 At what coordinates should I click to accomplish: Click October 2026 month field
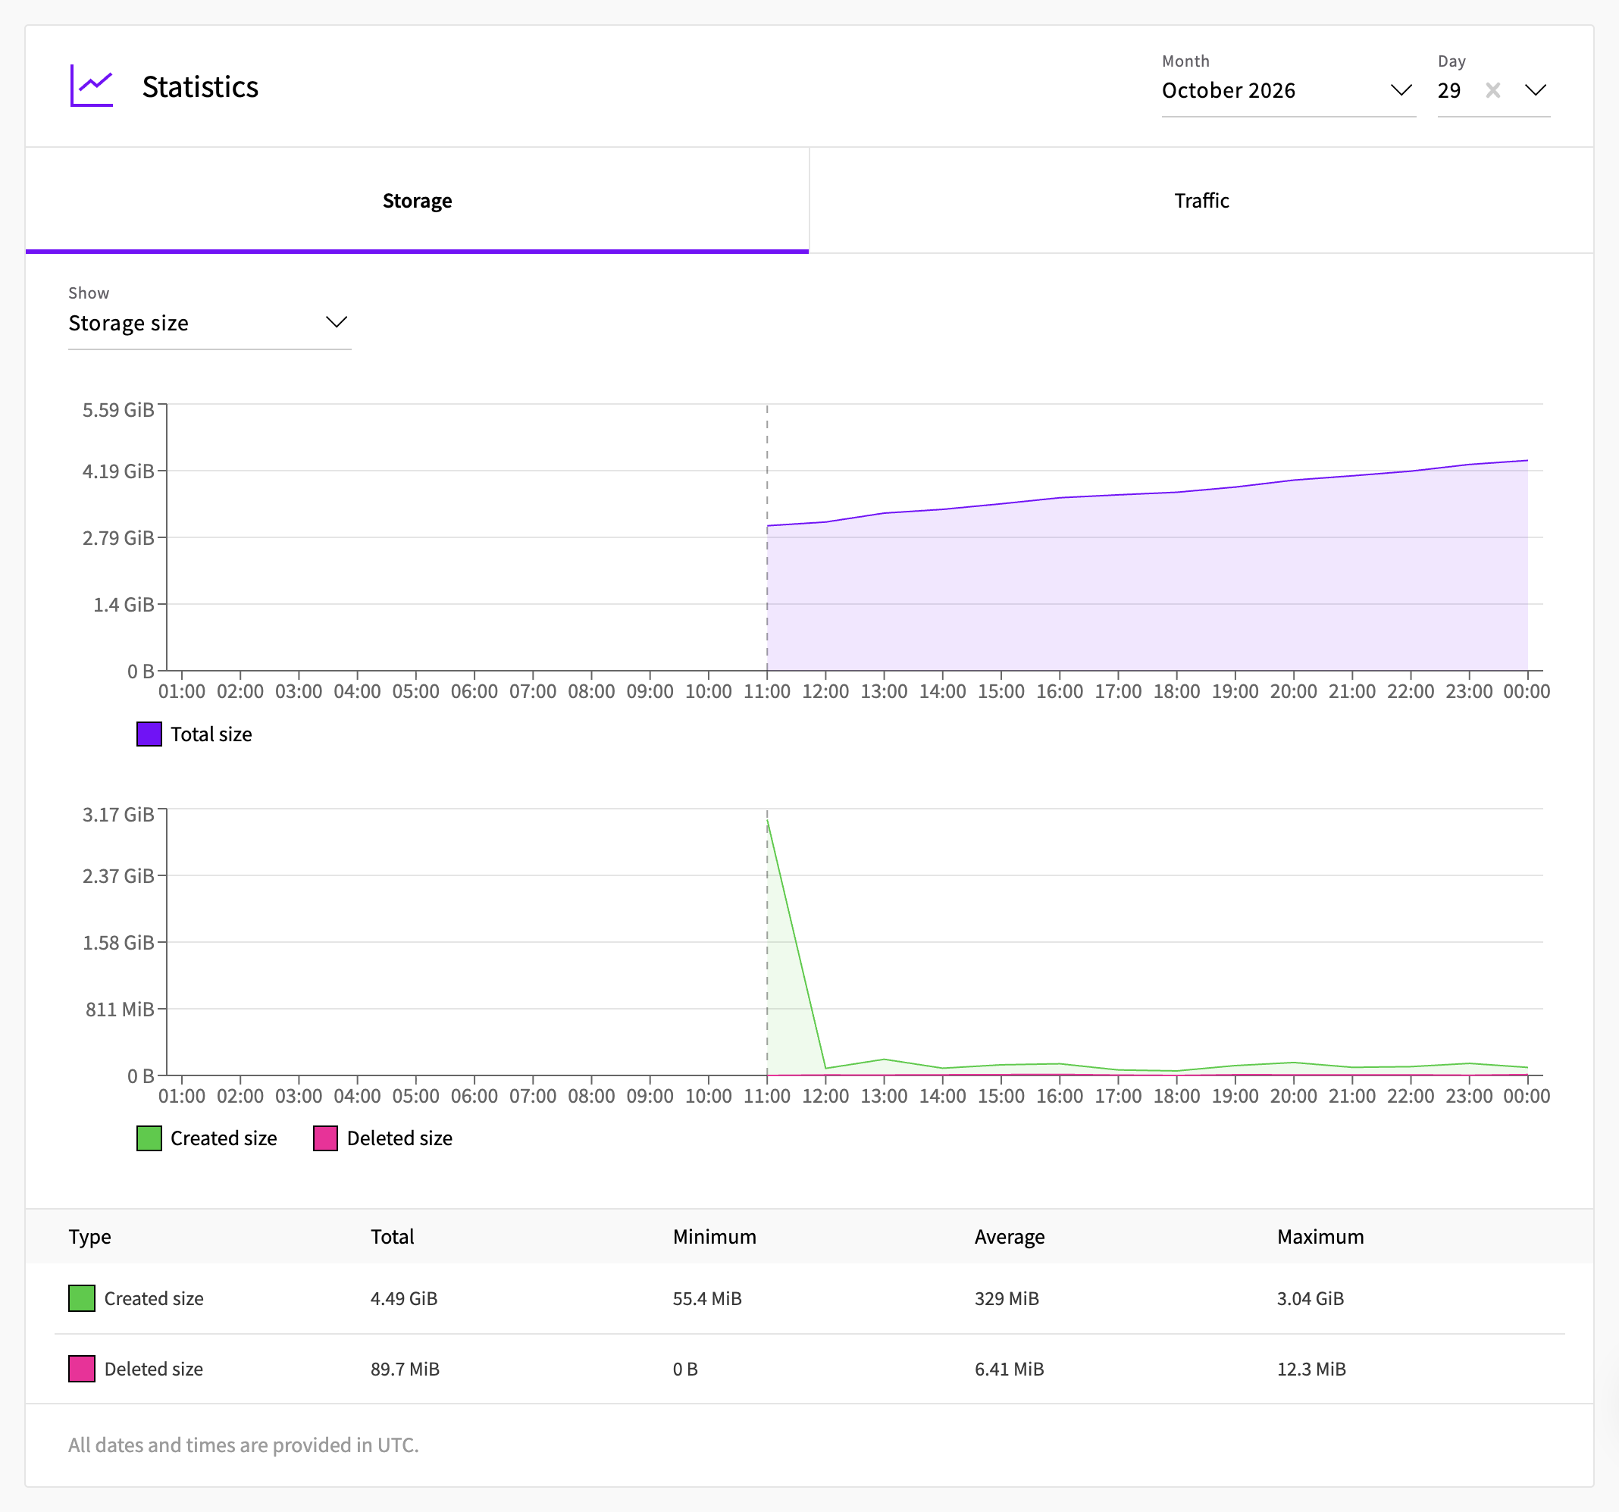(1289, 90)
